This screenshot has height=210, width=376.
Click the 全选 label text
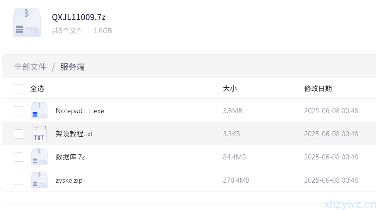[37, 89]
